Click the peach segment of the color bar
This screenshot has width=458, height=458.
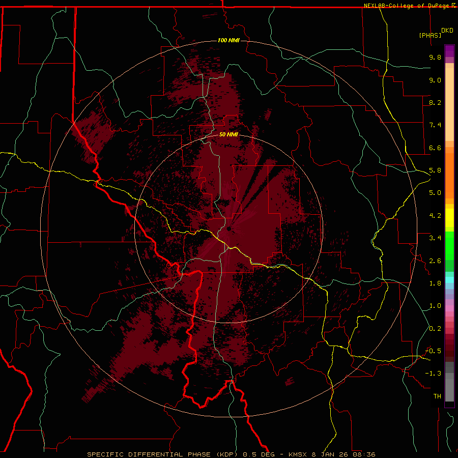point(449,104)
